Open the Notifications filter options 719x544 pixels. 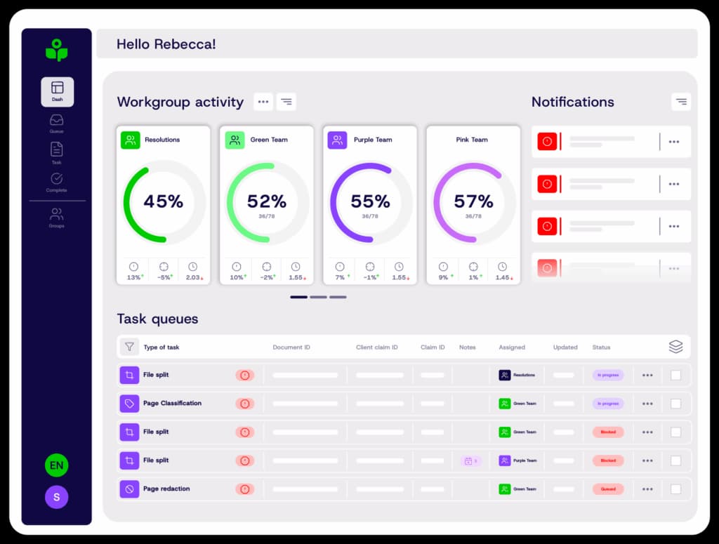click(x=681, y=102)
